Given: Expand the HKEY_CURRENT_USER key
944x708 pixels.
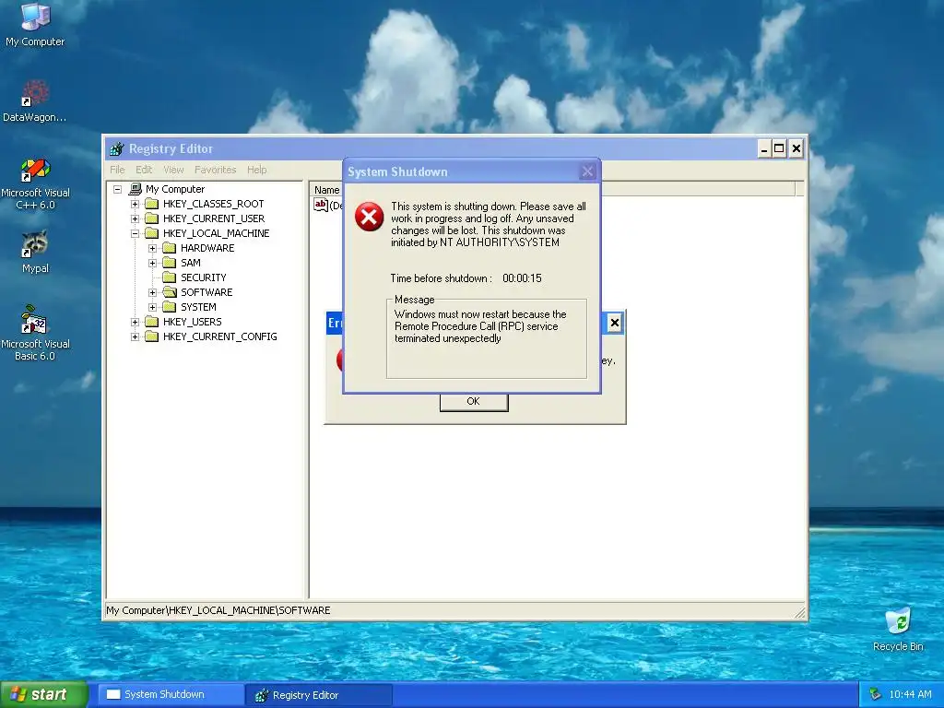Looking at the screenshot, I should click(135, 218).
